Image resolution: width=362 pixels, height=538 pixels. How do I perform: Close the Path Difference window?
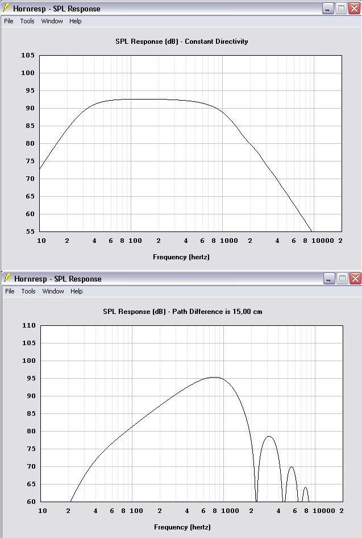click(355, 279)
